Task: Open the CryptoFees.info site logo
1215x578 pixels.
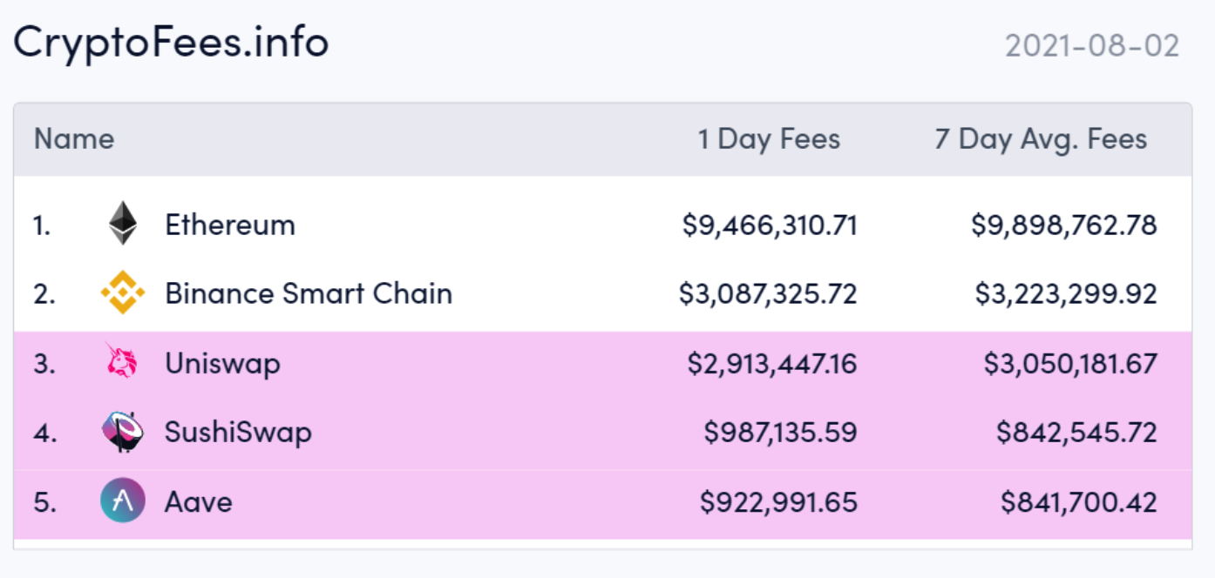Action: coord(169,40)
